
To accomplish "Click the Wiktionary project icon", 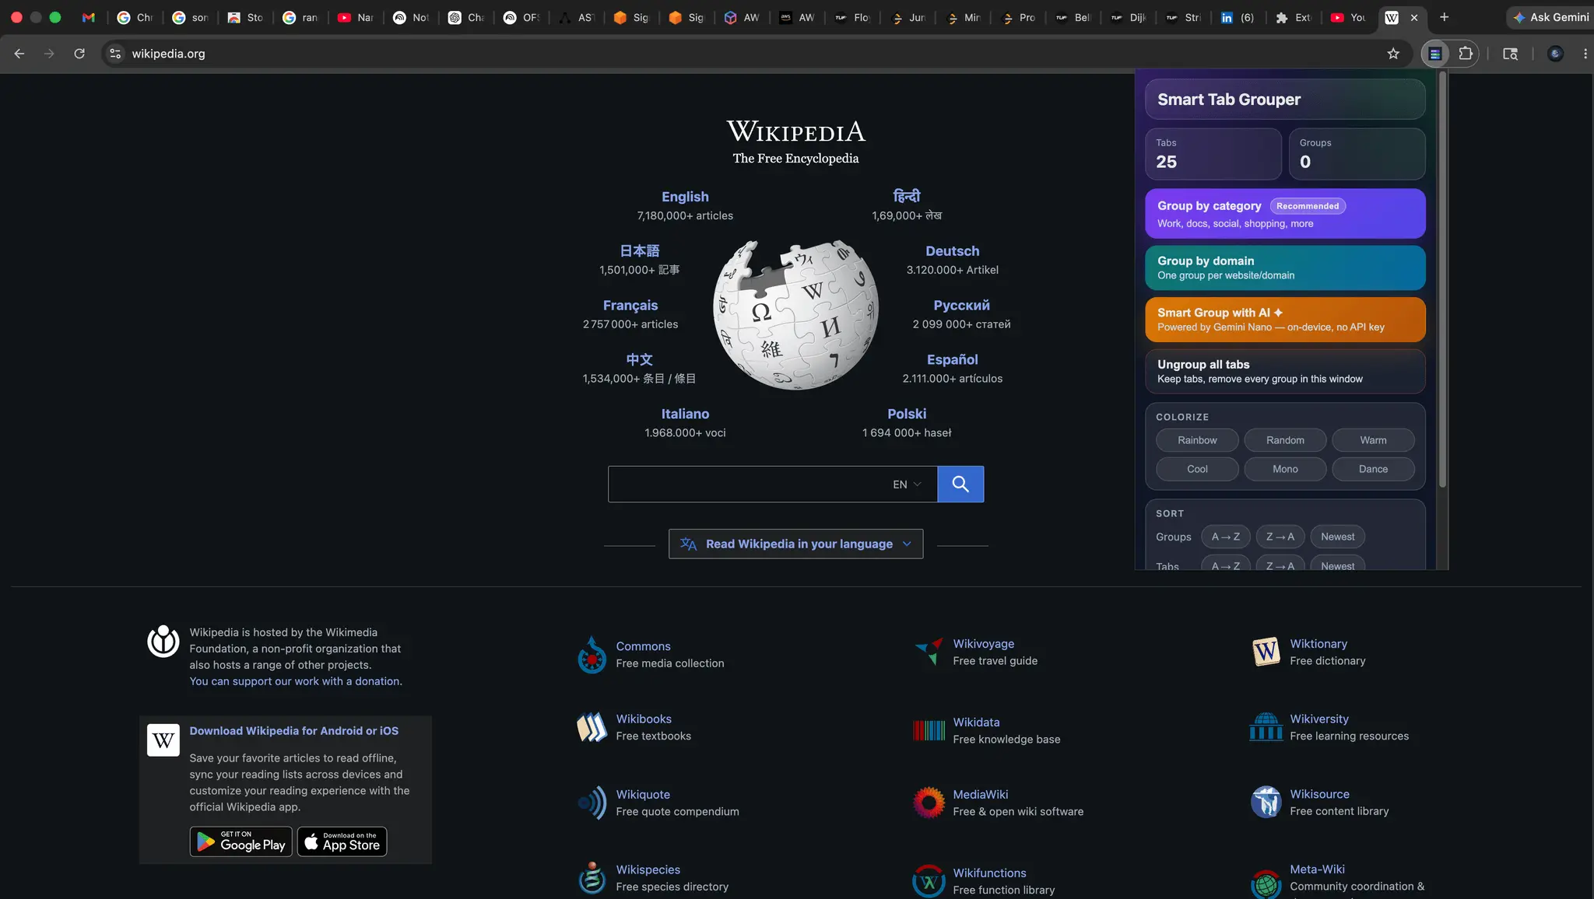I will pyautogui.click(x=1266, y=652).
